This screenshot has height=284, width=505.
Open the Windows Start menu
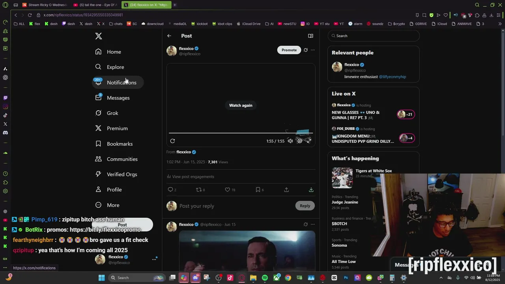click(101, 278)
